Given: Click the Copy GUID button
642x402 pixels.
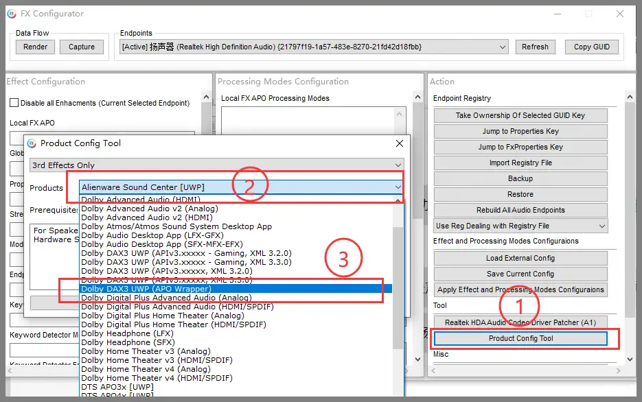Looking at the screenshot, I should click(x=592, y=47).
